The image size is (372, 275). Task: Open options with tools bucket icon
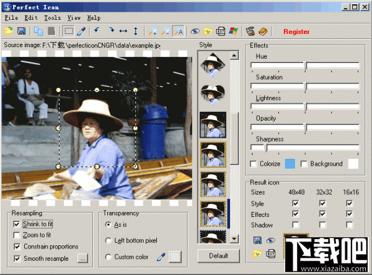(250, 32)
